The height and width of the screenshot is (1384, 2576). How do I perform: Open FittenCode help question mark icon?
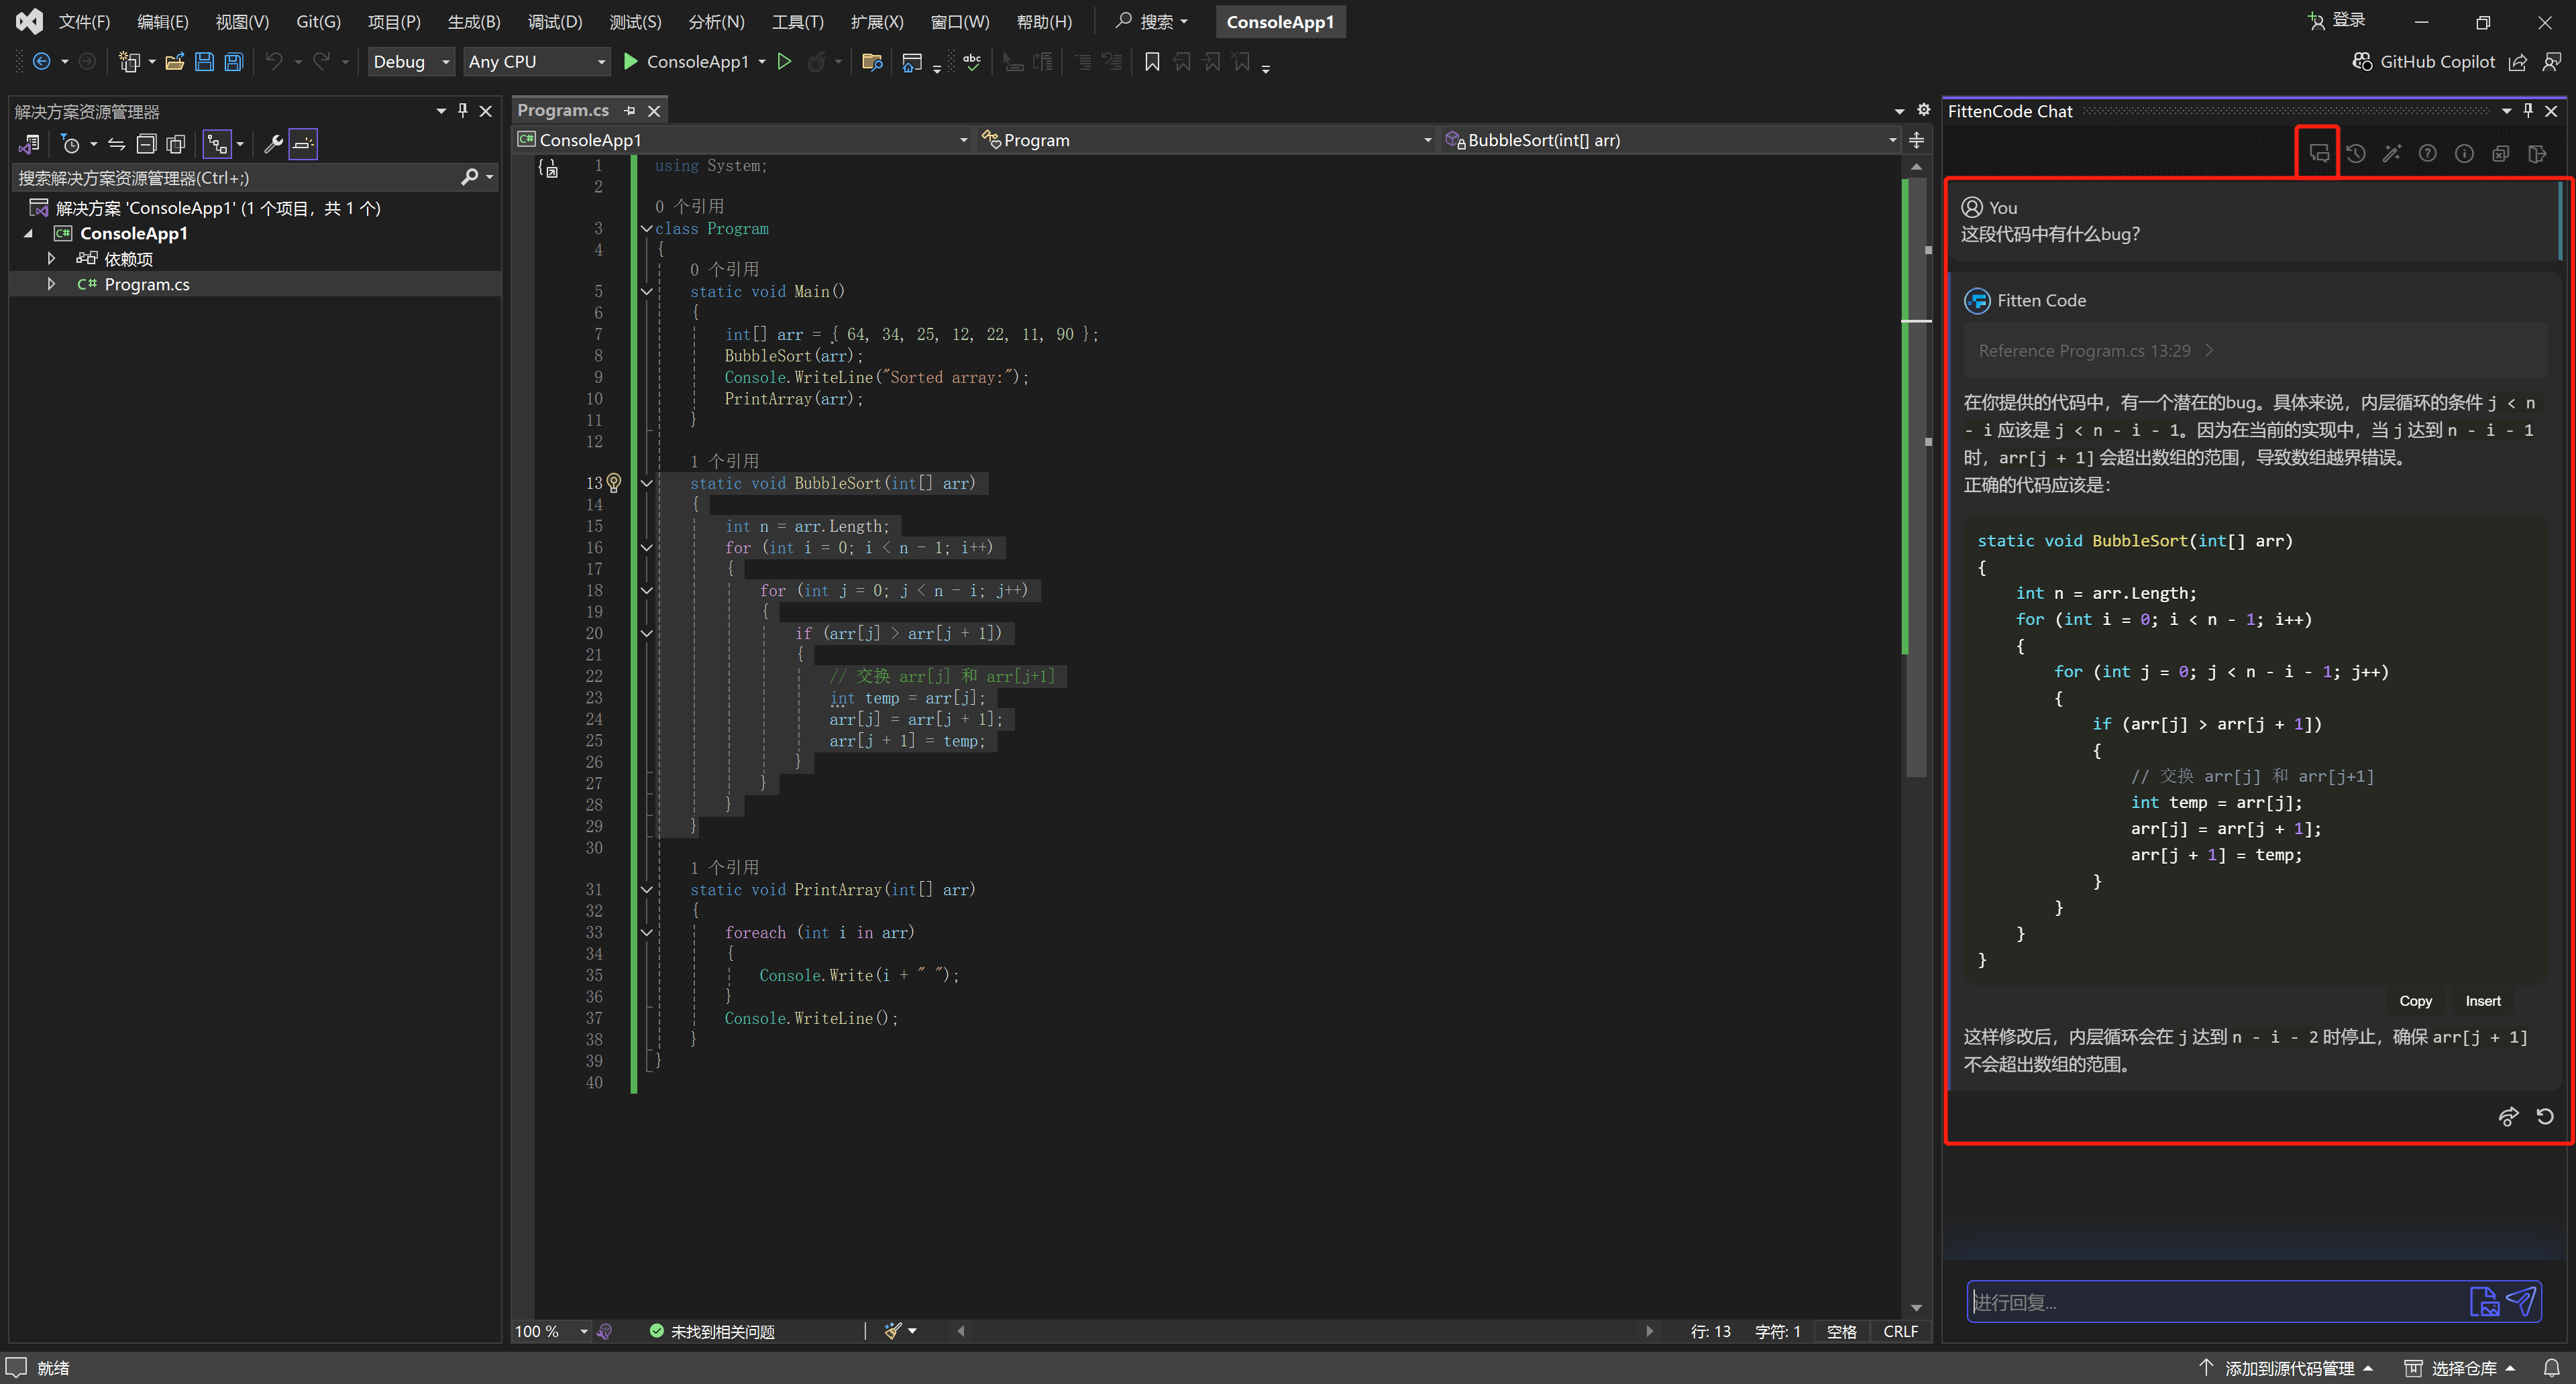[x=2427, y=153]
